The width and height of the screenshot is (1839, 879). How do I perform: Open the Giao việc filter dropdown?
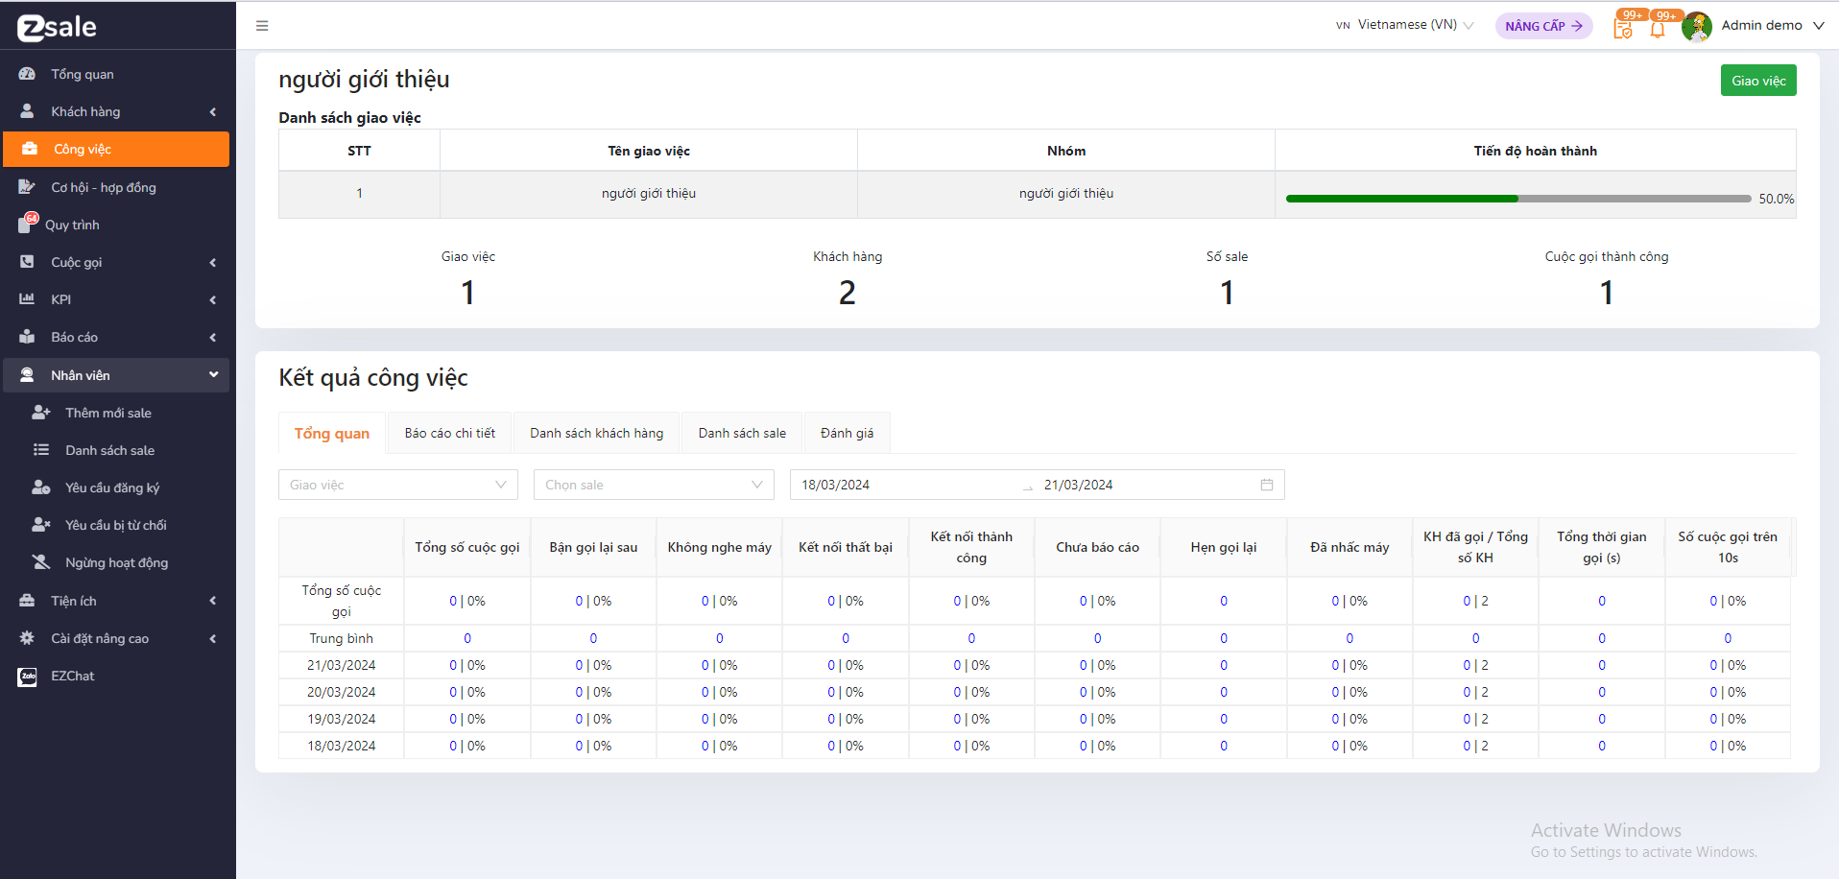point(398,485)
